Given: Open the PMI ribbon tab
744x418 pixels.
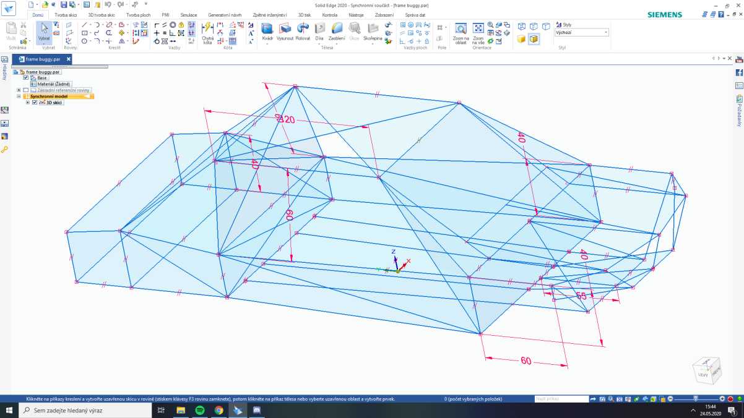Looking at the screenshot, I should (x=165, y=14).
